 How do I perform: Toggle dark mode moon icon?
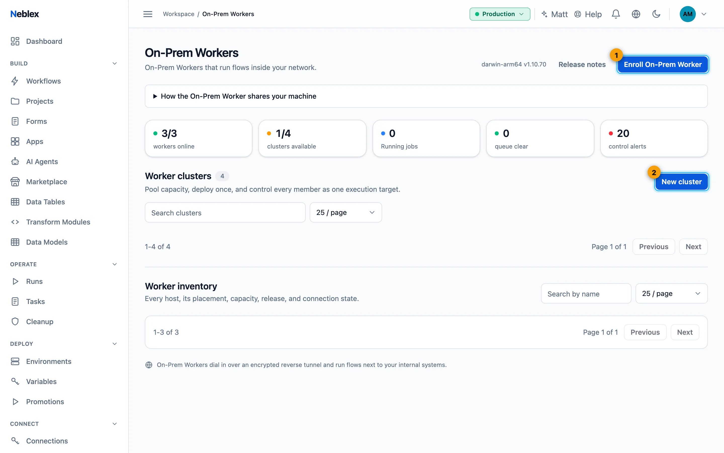point(656,14)
